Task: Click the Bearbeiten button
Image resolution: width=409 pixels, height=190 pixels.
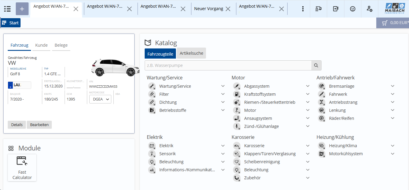Action: point(39,125)
